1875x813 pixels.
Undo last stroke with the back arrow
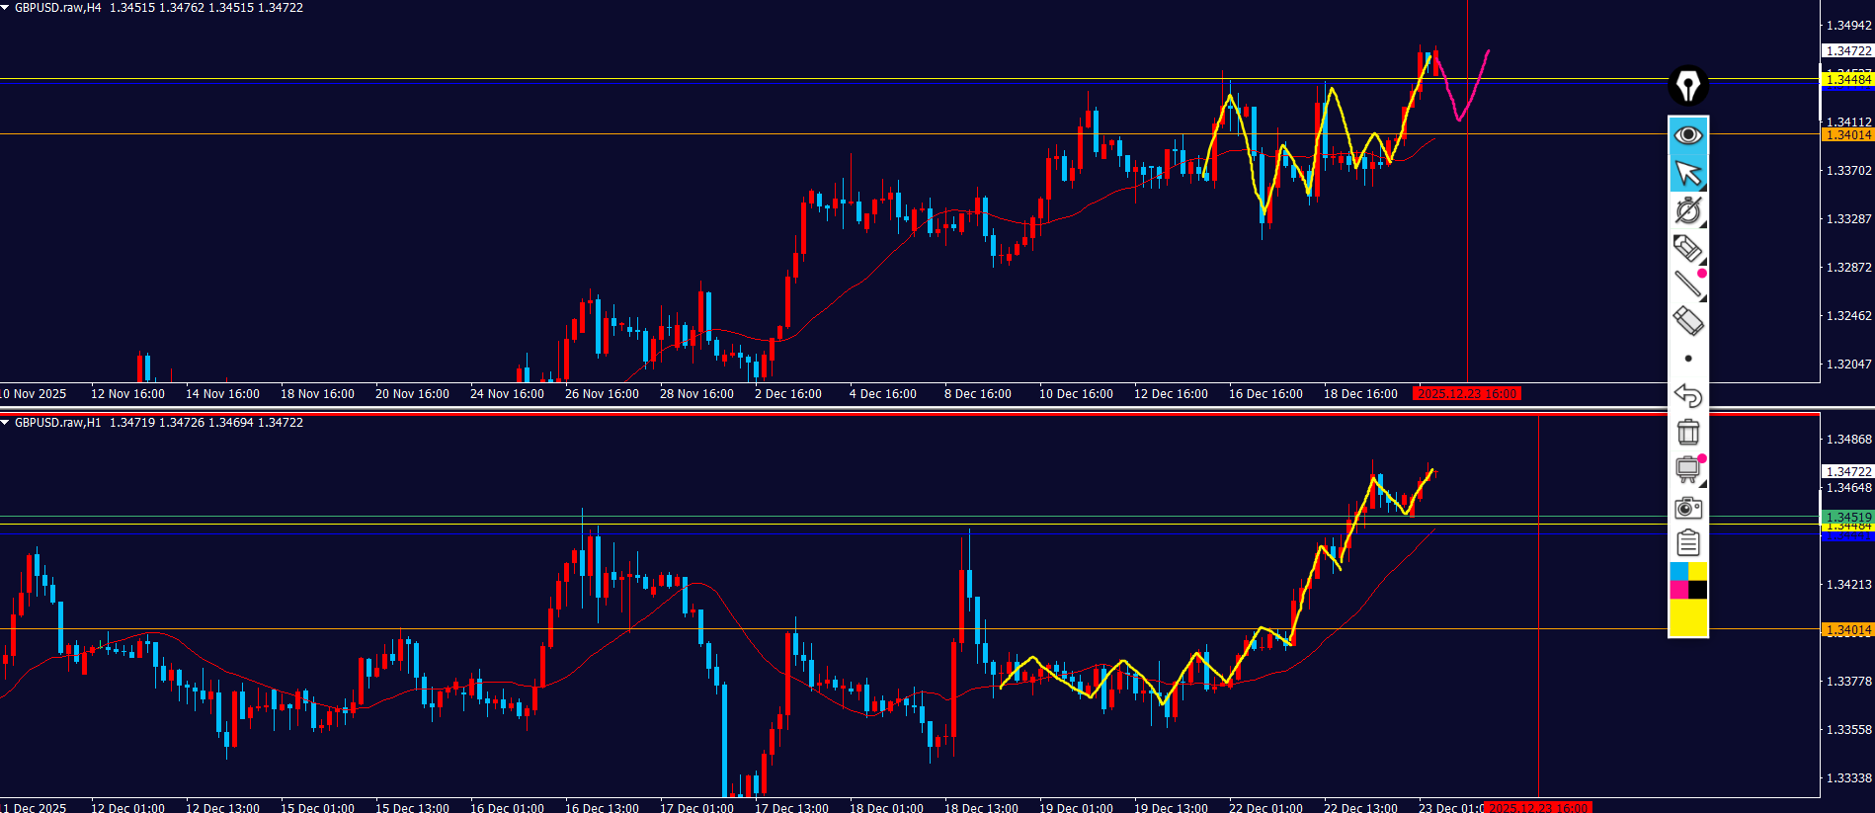coord(1688,395)
